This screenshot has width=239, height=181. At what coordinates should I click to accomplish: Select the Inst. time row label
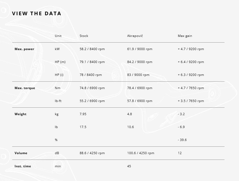[x=23, y=166]
